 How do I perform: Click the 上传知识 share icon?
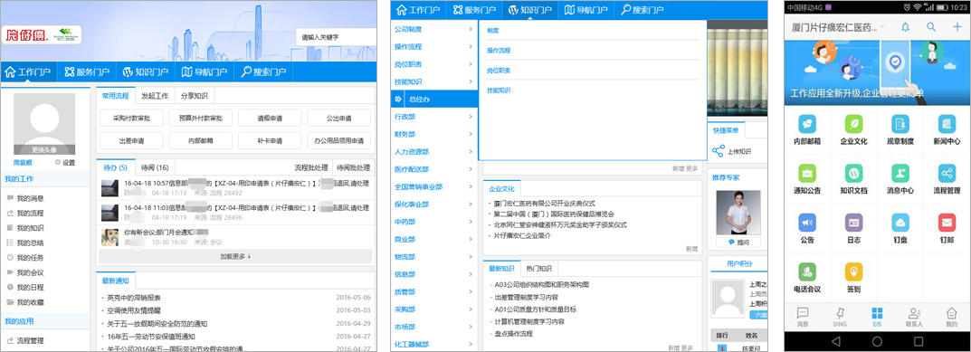[718, 150]
